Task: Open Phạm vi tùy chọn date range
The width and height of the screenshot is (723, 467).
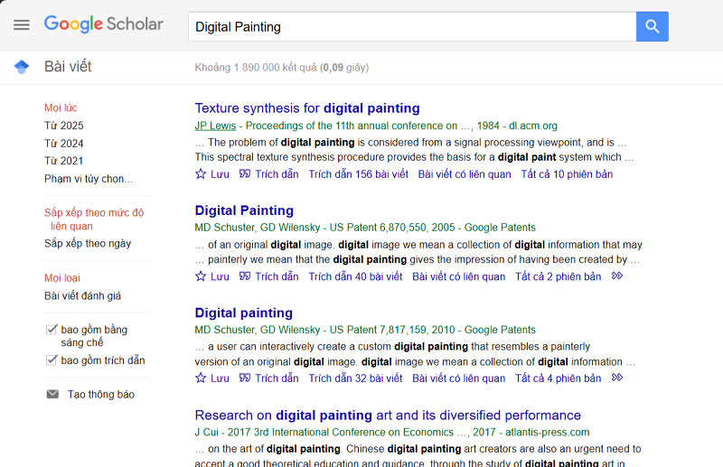Action: pyautogui.click(x=88, y=179)
